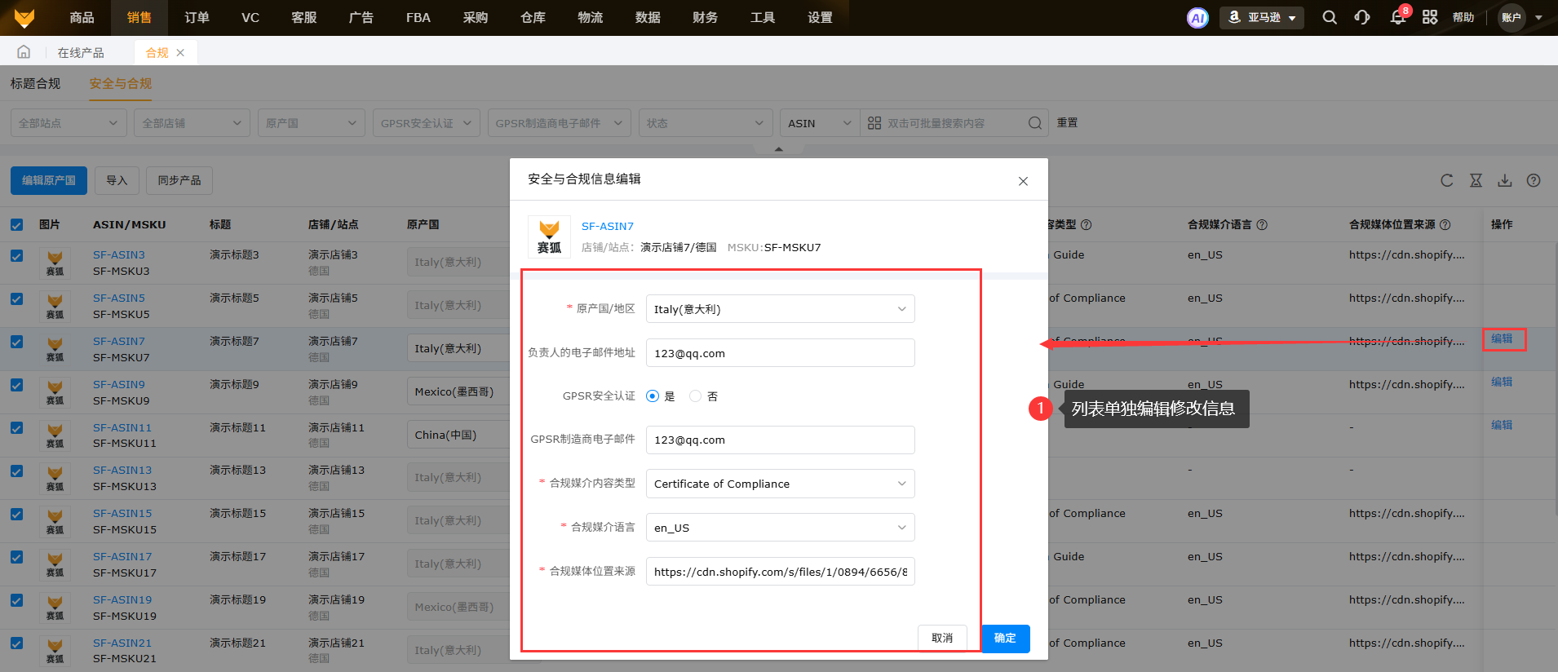This screenshot has height=672, width=1558.
Task: Uncheck the SF-ASIN9 row checkbox
Action: 16,385
